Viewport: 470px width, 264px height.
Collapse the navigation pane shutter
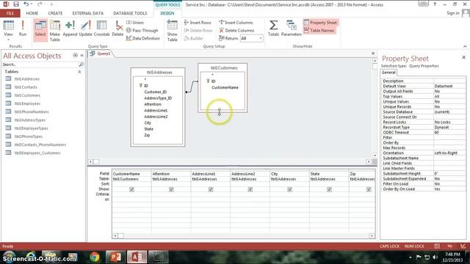[x=82, y=56]
